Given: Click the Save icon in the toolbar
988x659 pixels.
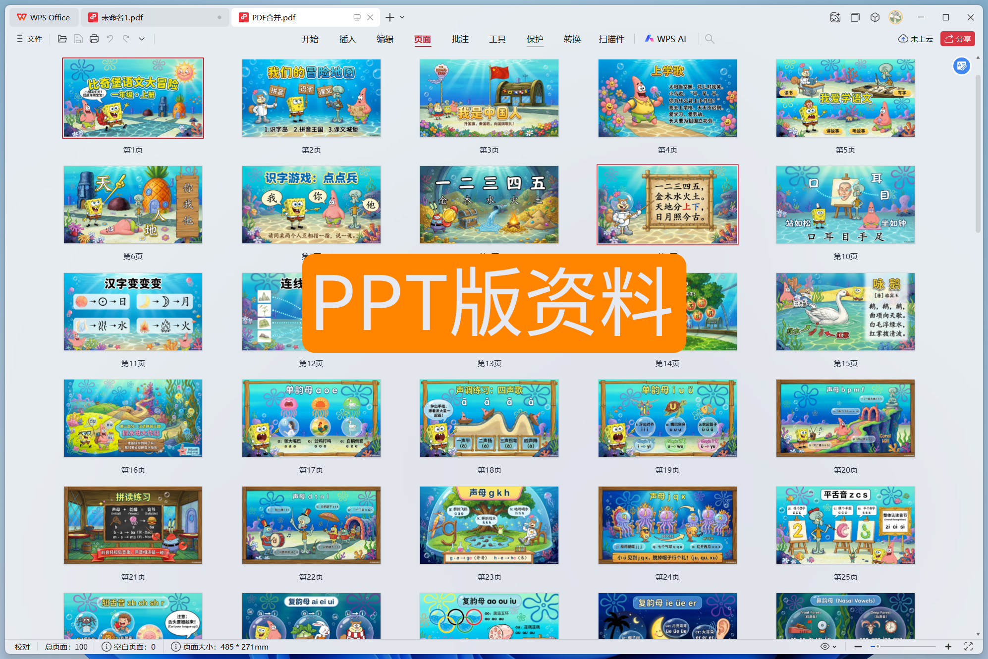Looking at the screenshot, I should [78, 39].
